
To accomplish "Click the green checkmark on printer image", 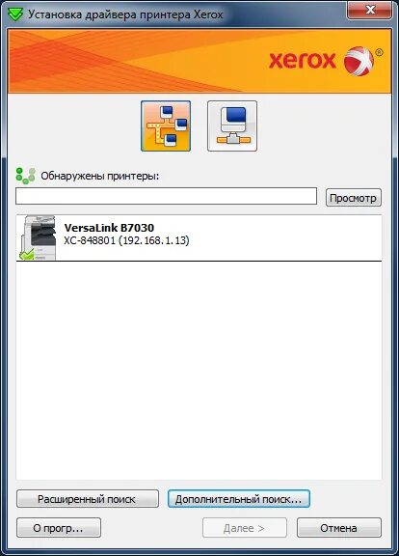I will pyautogui.click(x=27, y=255).
